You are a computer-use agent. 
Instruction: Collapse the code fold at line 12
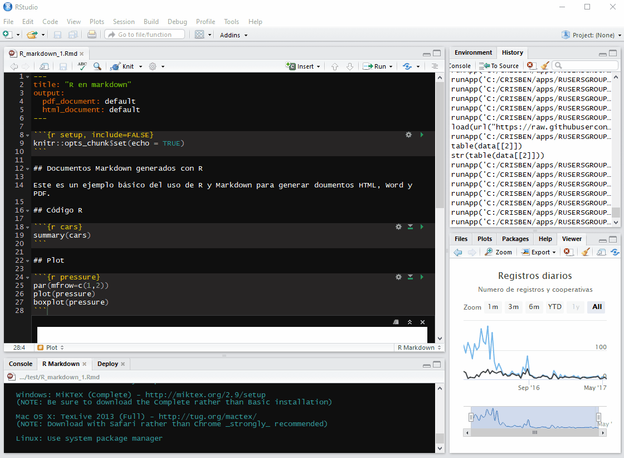click(x=27, y=168)
